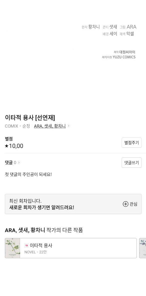Open the 별점주기 rating button
Screen dimensions: 146x296
point(132,142)
